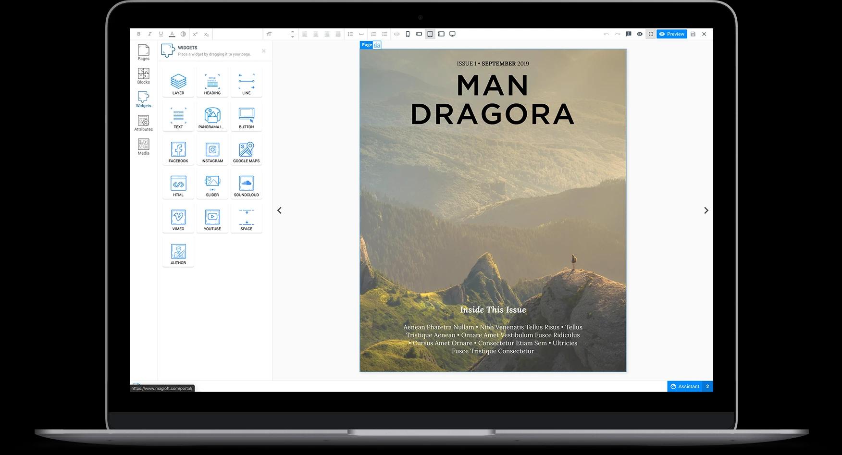Switch to the Media sidebar tab
842x455 pixels.
pyautogui.click(x=143, y=147)
